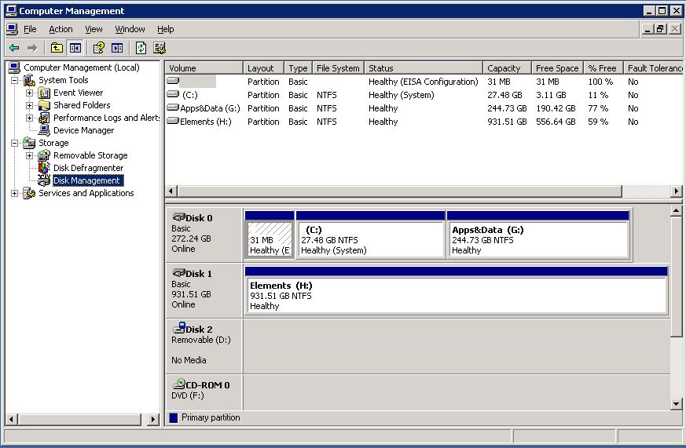Click the Up one level folder icon
Screen dimensions: 686x448
[57, 48]
